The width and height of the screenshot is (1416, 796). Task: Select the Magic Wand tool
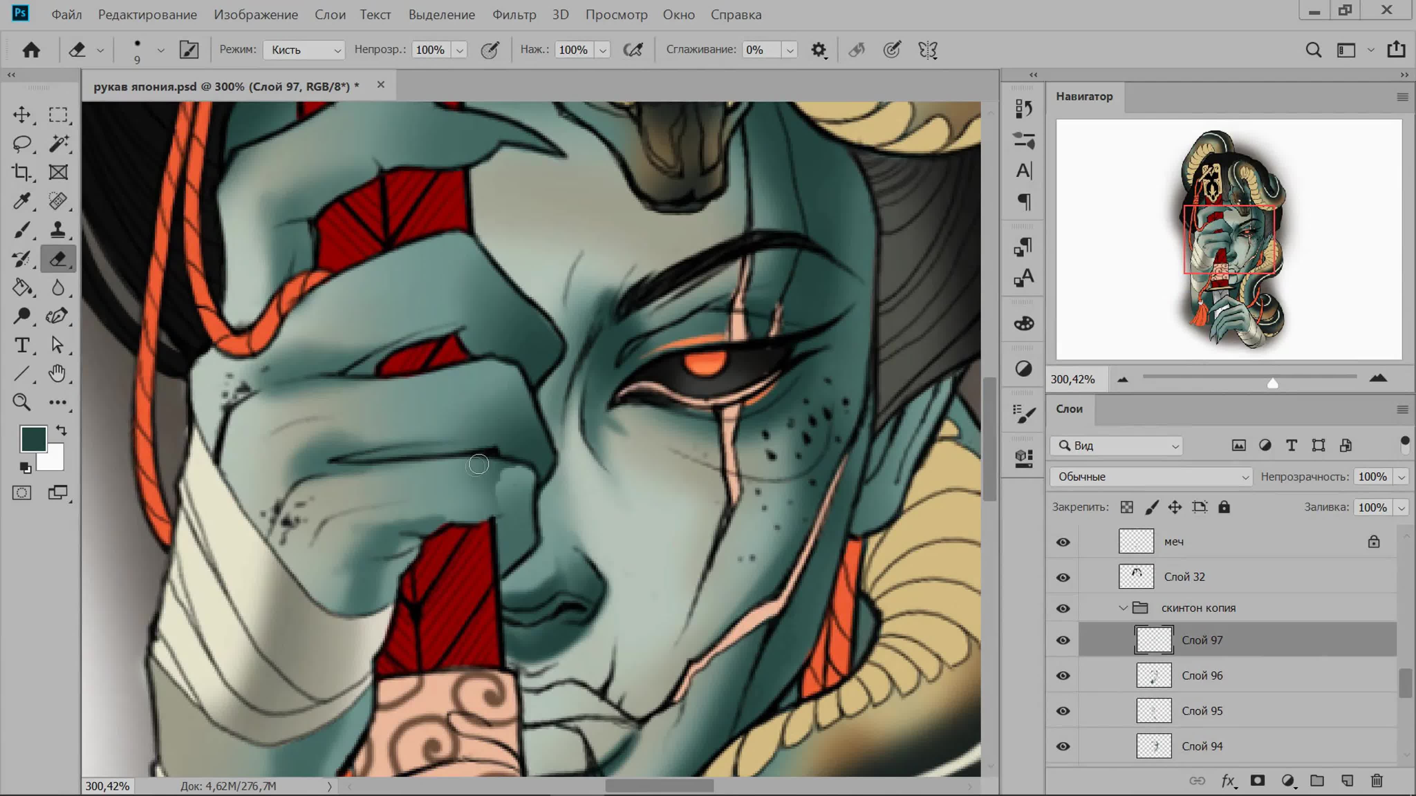(x=58, y=144)
